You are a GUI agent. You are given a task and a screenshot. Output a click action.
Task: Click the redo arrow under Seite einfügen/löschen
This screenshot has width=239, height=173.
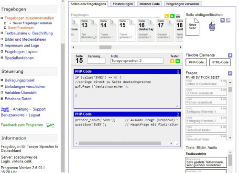[228, 20]
